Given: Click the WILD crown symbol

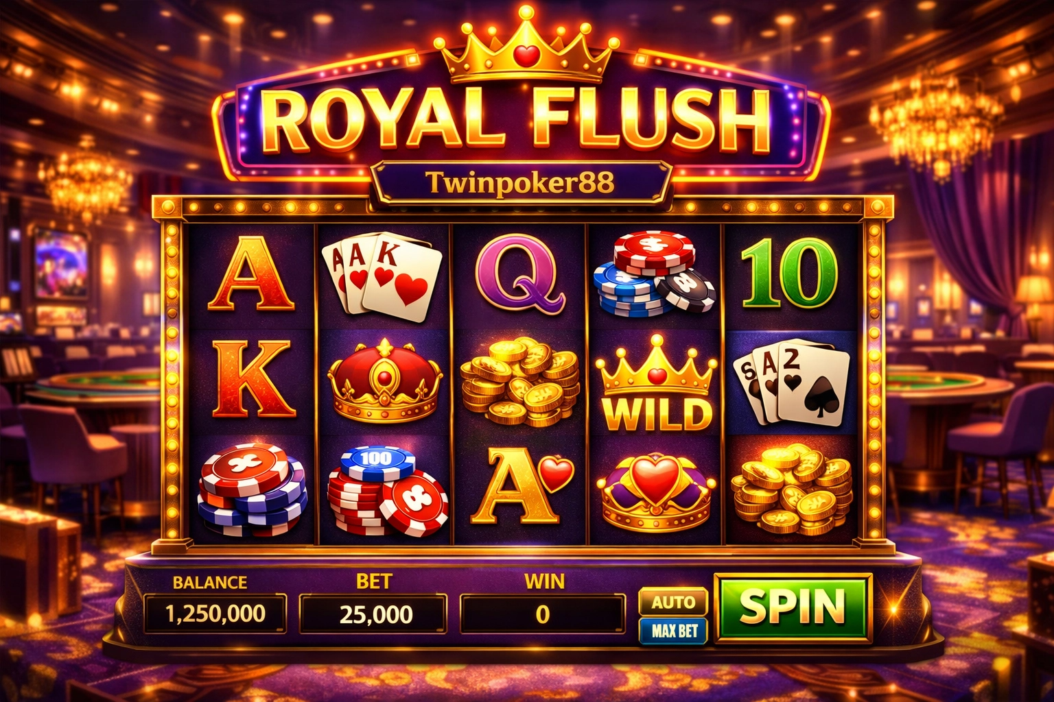Looking at the screenshot, I should [657, 384].
